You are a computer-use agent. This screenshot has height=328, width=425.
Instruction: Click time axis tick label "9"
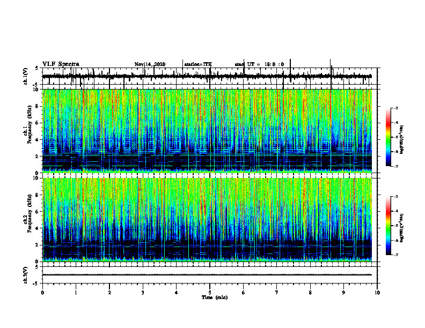point(343,293)
